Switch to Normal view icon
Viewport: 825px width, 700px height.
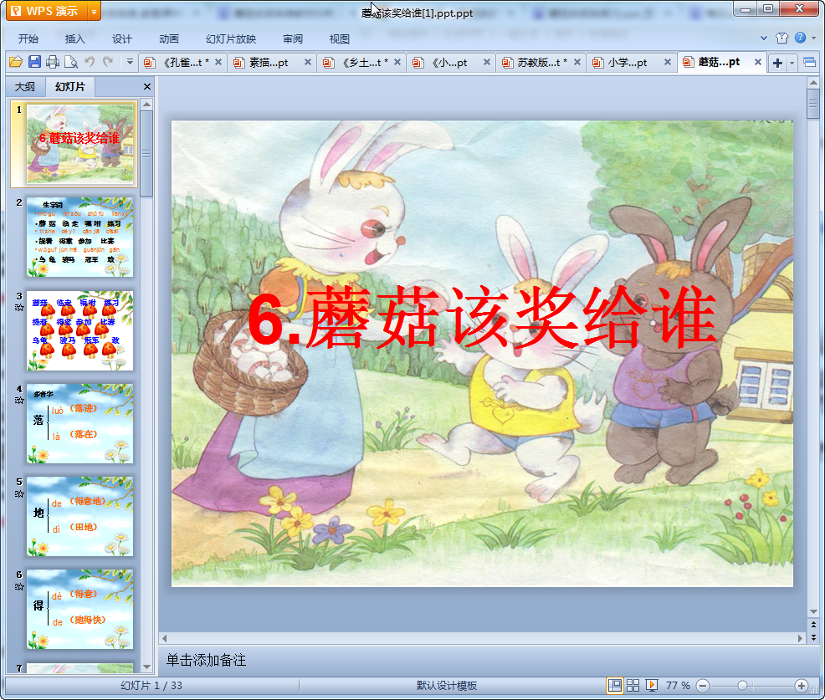614,685
